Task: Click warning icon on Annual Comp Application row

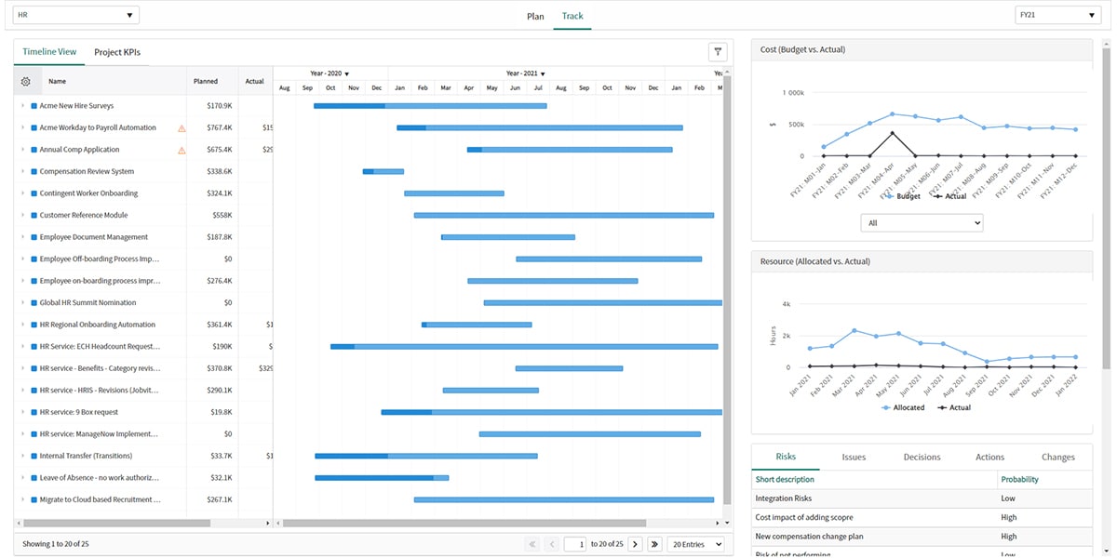Action: tap(182, 150)
